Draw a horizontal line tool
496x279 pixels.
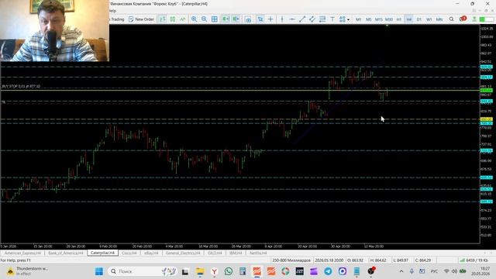292,19
